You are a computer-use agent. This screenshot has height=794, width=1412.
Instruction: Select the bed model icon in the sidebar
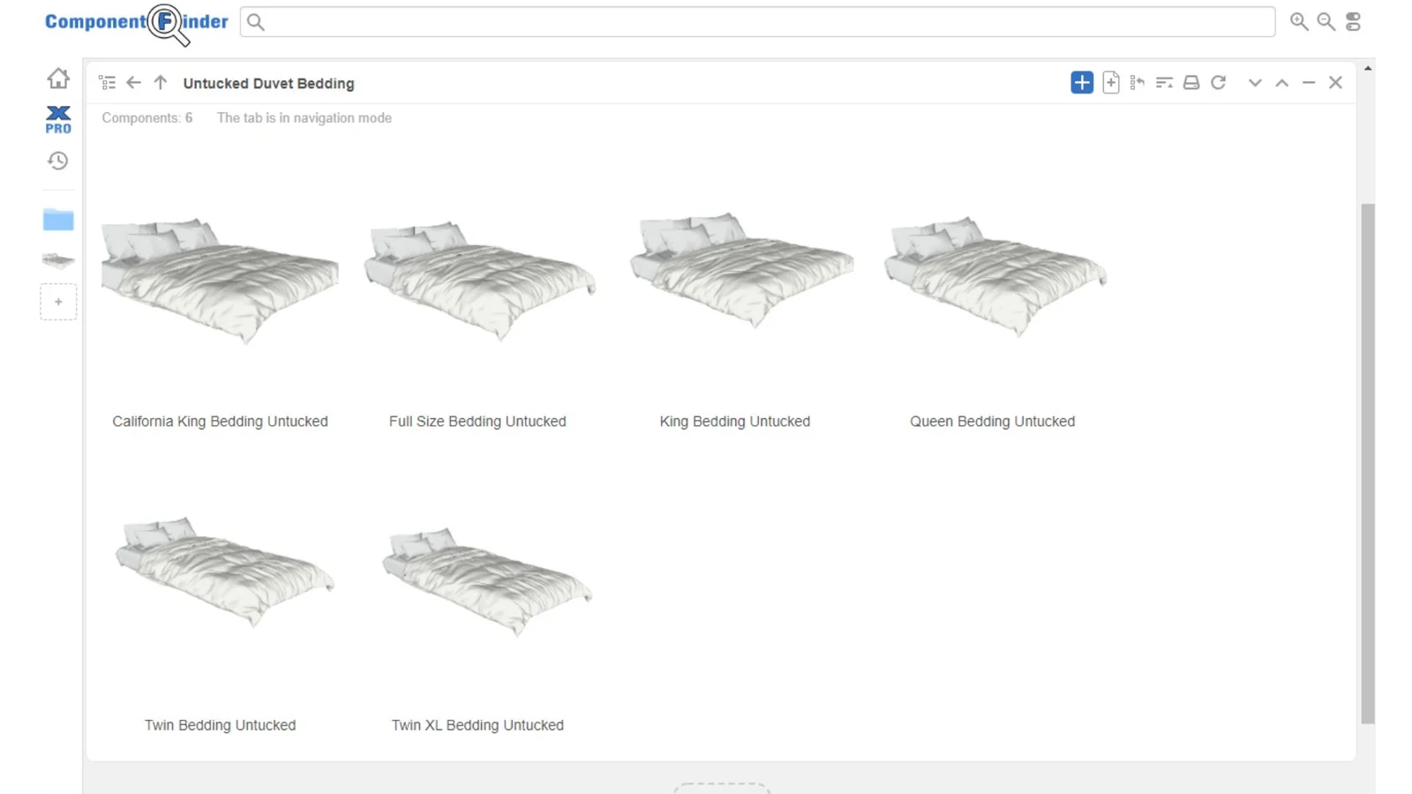57,261
